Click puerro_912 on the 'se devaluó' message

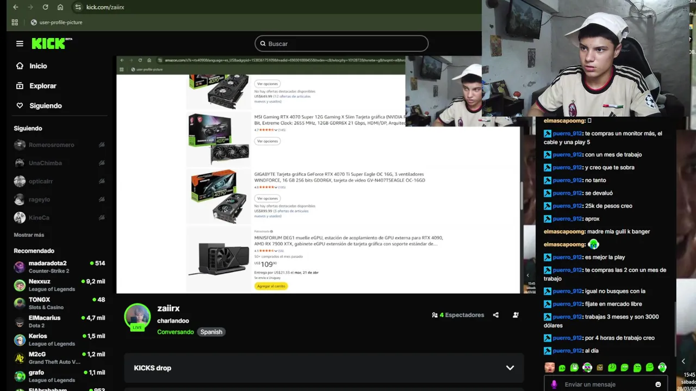(568, 193)
